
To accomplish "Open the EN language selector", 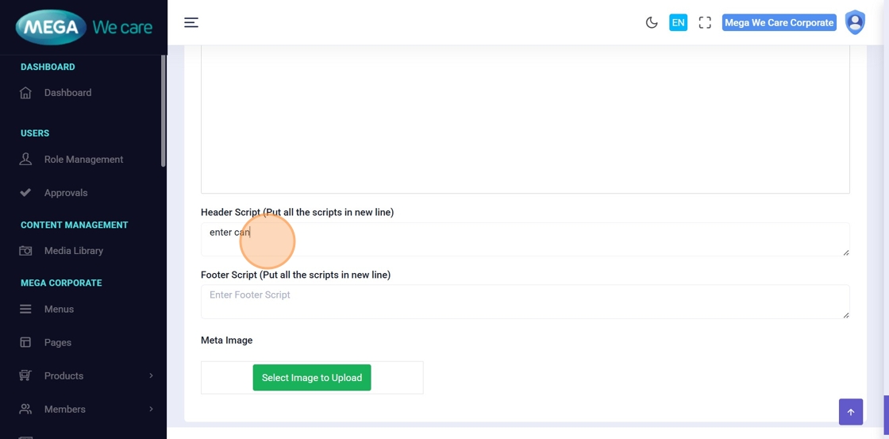I will click(x=678, y=22).
